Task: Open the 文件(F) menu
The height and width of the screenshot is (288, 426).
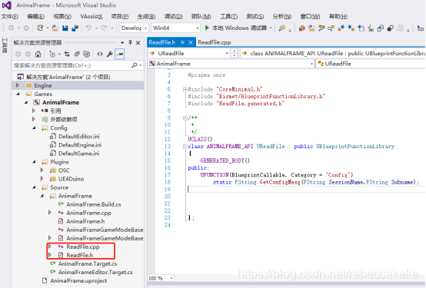Action: pos(10,17)
